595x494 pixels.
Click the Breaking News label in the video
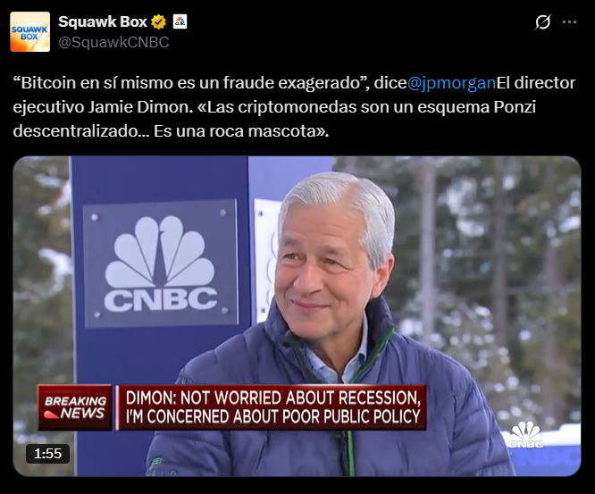click(75, 407)
